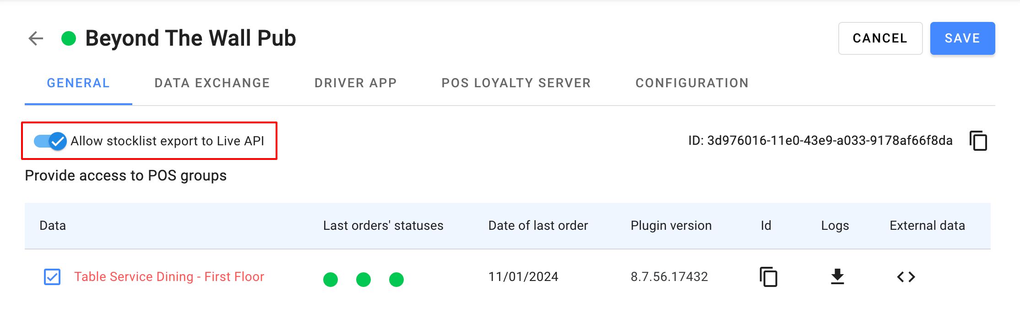Click the Cancel button
This screenshot has width=1020, height=318.
coord(880,38)
